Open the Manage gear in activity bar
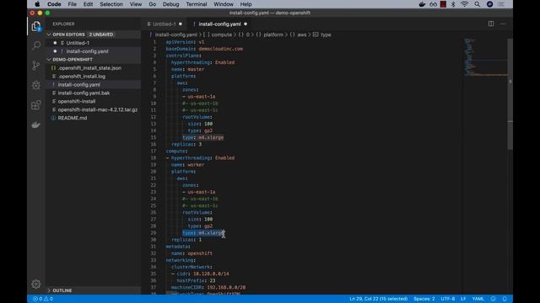This screenshot has height=303, width=540. tap(36, 284)
